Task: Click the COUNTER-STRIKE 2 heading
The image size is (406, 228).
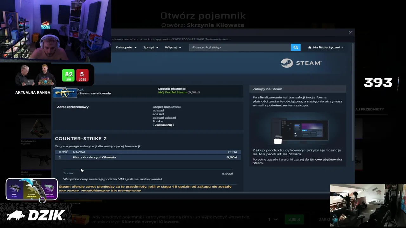Action: click(x=81, y=138)
